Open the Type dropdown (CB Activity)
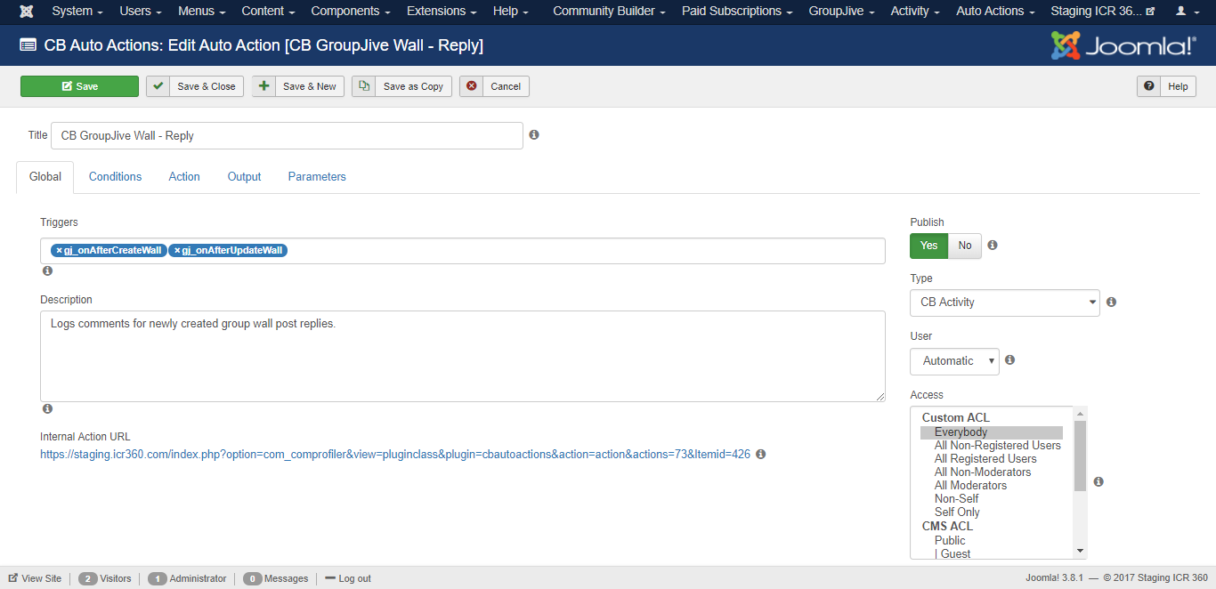The width and height of the screenshot is (1216, 589). pos(1005,303)
